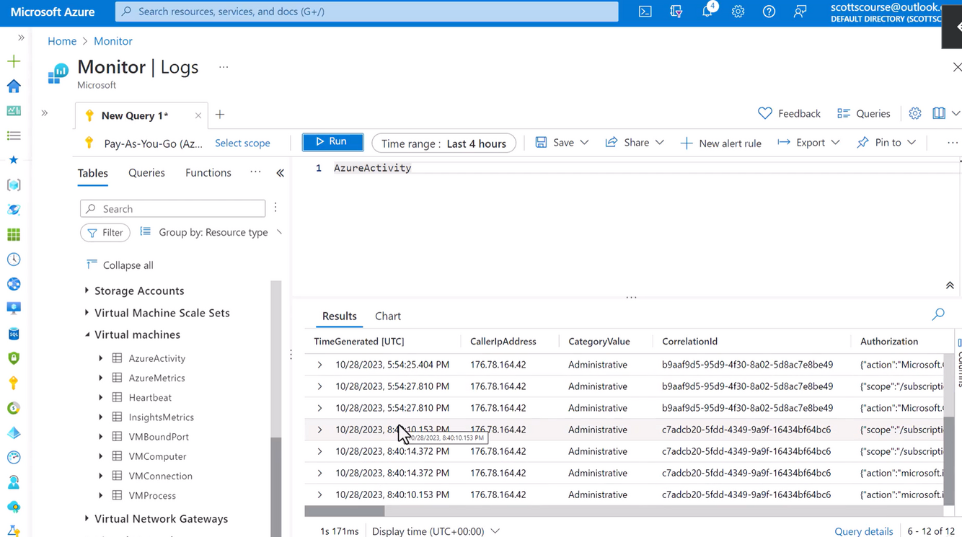The width and height of the screenshot is (962, 537).
Task: Click the Home breadcrumb link
Action: (62, 41)
